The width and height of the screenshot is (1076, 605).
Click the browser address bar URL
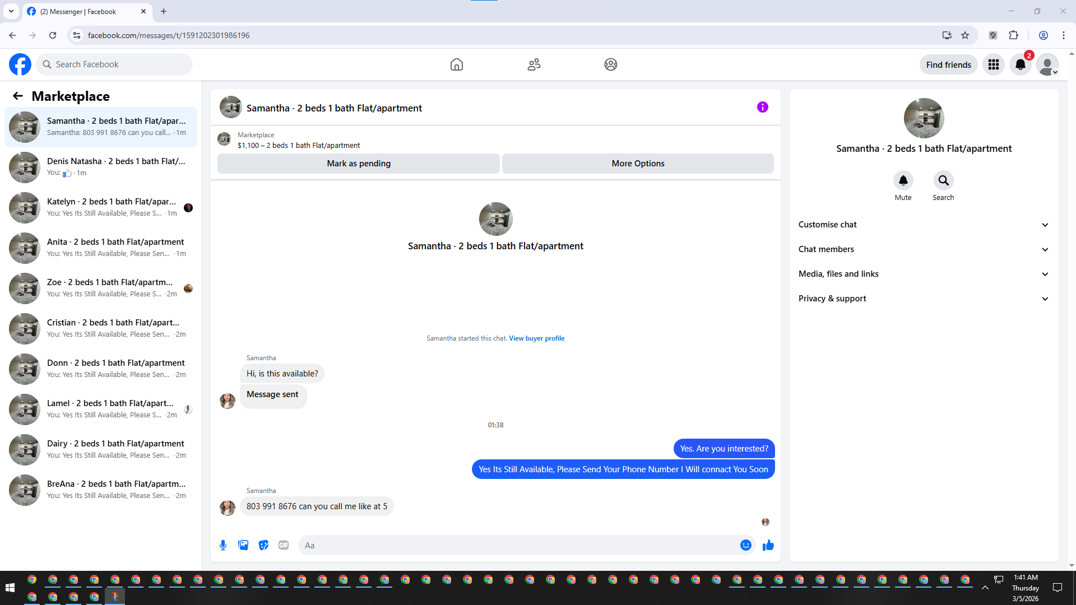click(x=169, y=35)
